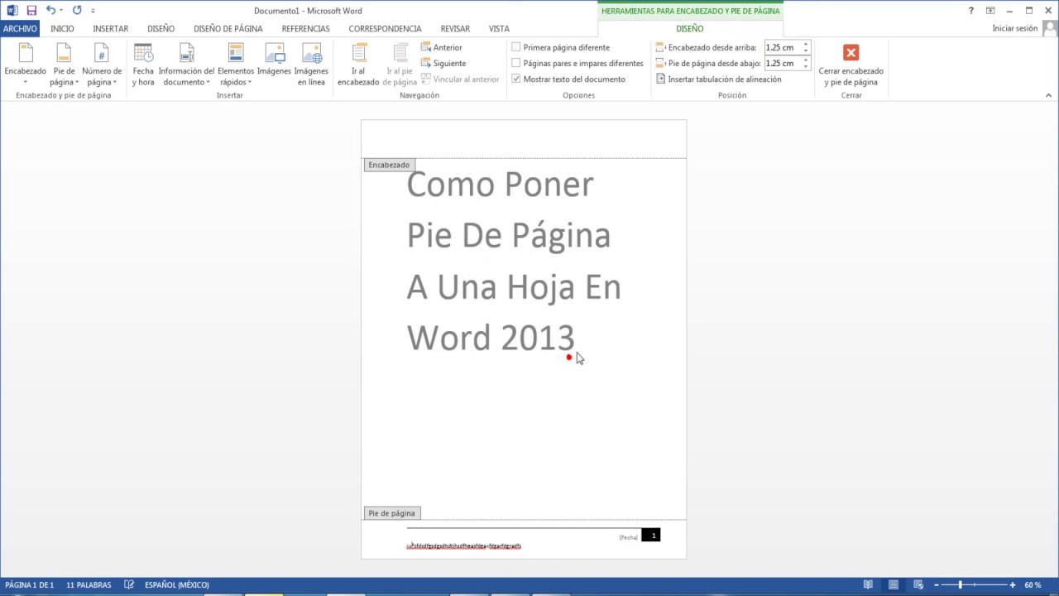This screenshot has height=596, width=1059.
Task: Enable Primera página diferente
Action: point(516,47)
